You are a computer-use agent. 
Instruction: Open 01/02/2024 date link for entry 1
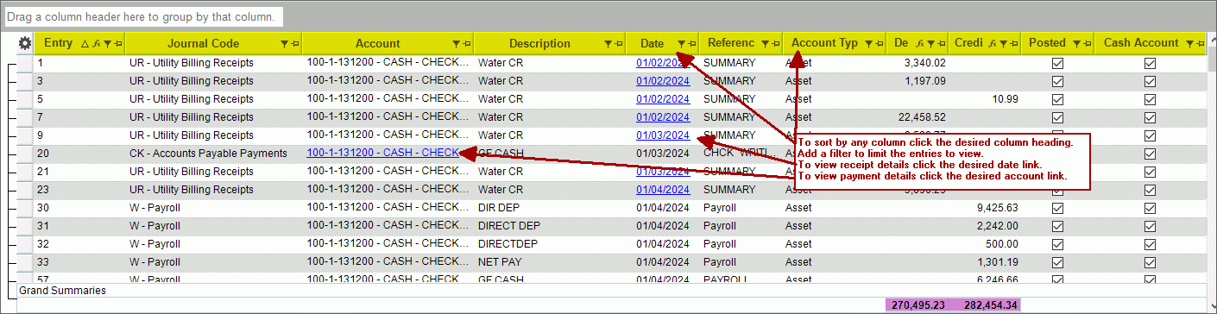click(663, 63)
